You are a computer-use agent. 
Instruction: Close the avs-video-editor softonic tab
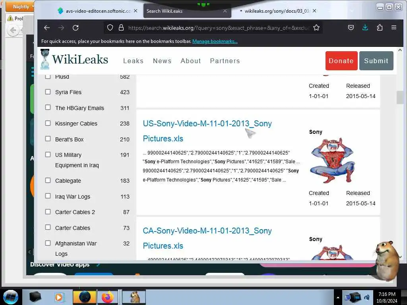[136, 11]
